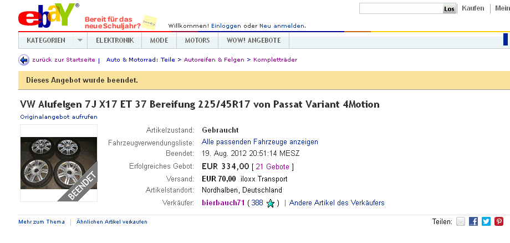The width and height of the screenshot is (510, 243).
Task: Share listing on Facebook icon
Action: click(473, 221)
